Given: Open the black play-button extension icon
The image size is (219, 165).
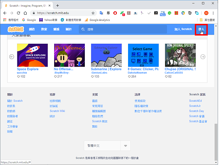Looking at the screenshot, I should (x=156, y=13).
